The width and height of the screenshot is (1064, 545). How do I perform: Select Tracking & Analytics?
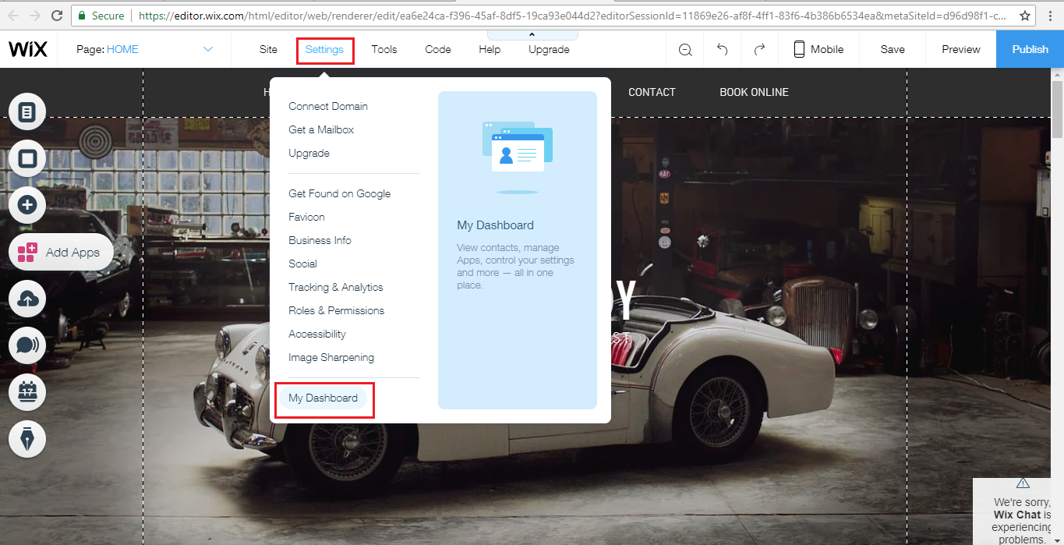(x=336, y=287)
